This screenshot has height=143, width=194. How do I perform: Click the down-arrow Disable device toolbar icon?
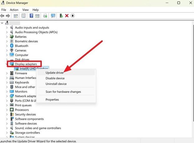point(73,16)
